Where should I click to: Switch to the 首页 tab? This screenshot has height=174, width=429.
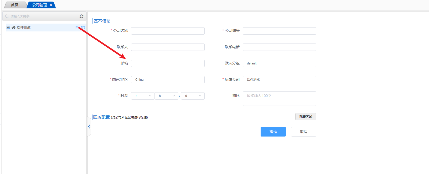15,5
